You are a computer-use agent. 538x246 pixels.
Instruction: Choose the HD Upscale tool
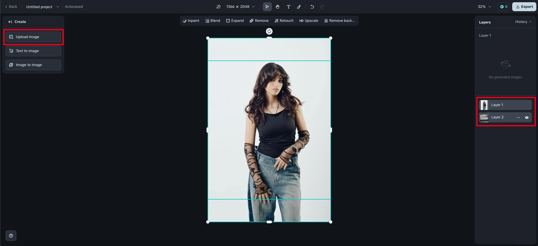[309, 21]
